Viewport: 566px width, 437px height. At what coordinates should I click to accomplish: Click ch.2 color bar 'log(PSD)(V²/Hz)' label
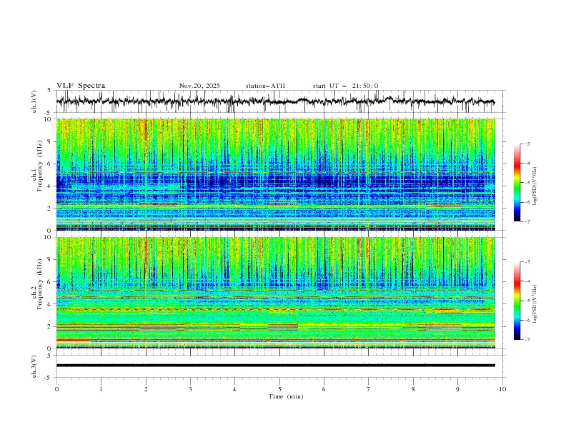tap(535, 304)
